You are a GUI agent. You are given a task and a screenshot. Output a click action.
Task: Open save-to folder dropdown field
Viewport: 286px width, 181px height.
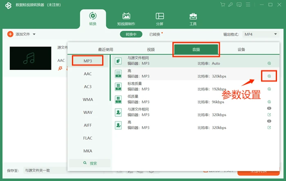(x=46, y=170)
